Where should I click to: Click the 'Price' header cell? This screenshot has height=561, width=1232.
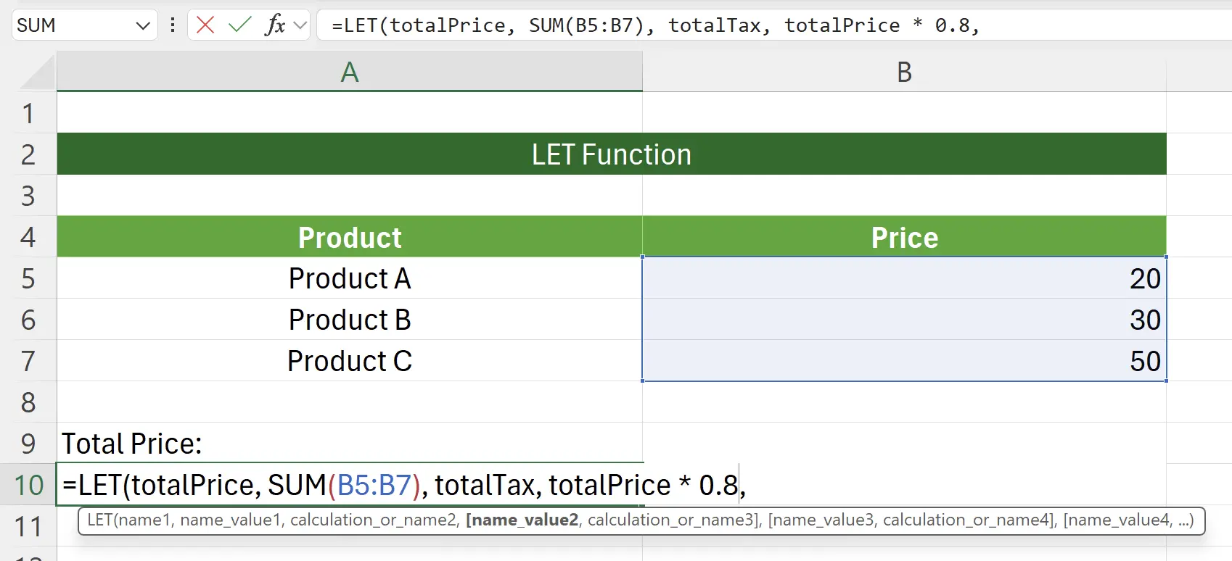[x=904, y=237]
